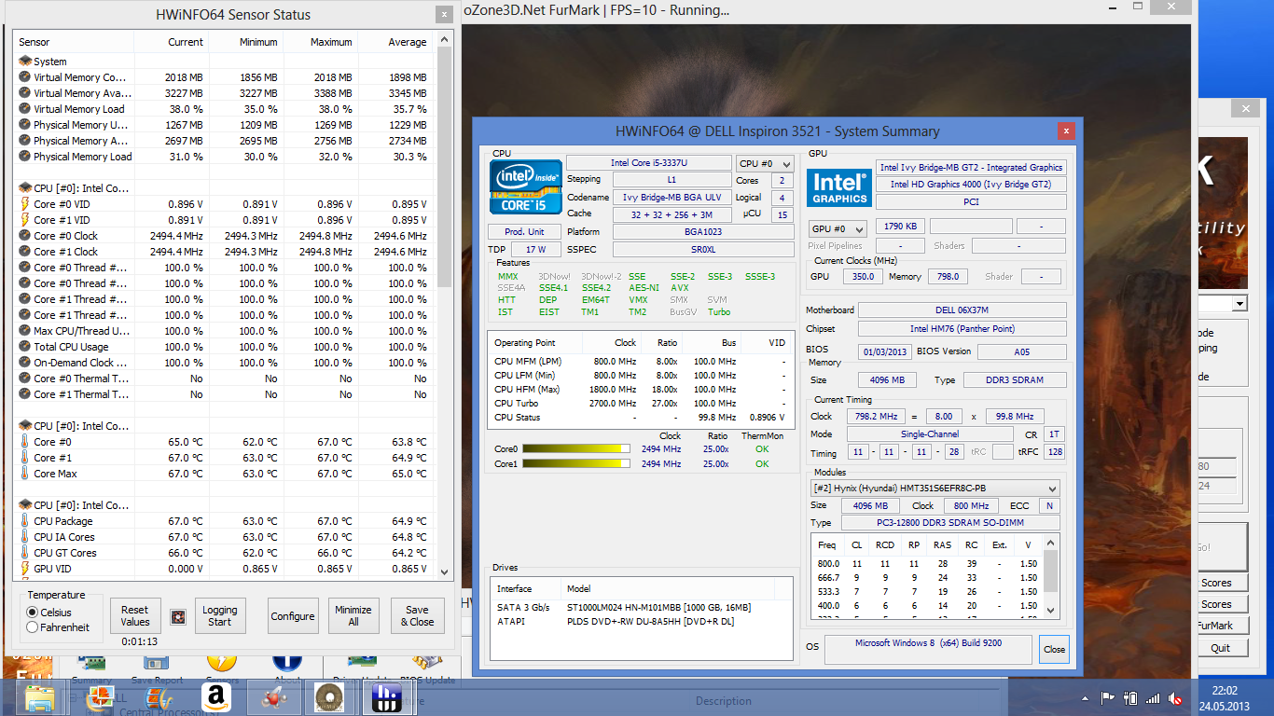Click the clock icon beside Core #0 Clock
Image resolution: width=1274 pixels, height=716 pixels.
(x=24, y=236)
